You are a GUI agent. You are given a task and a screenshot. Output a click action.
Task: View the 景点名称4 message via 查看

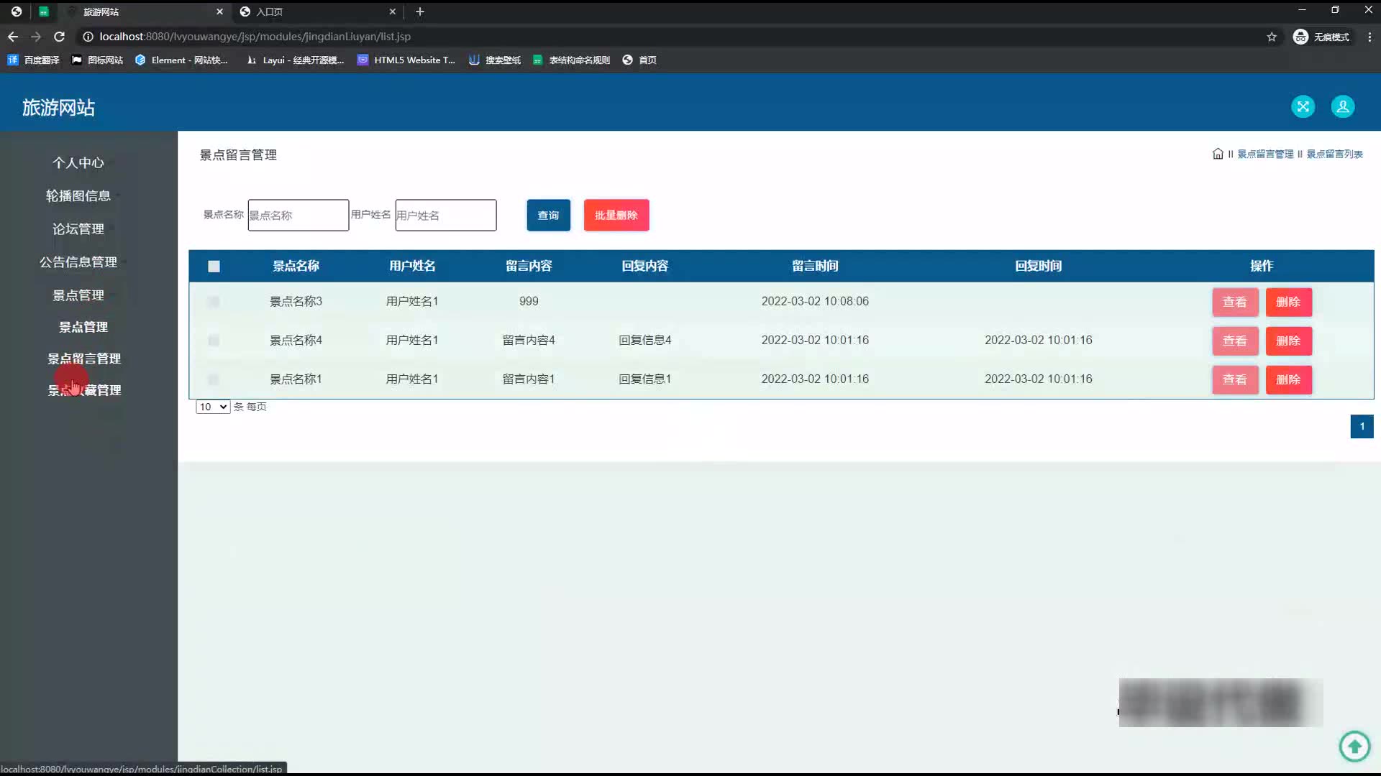pos(1235,341)
